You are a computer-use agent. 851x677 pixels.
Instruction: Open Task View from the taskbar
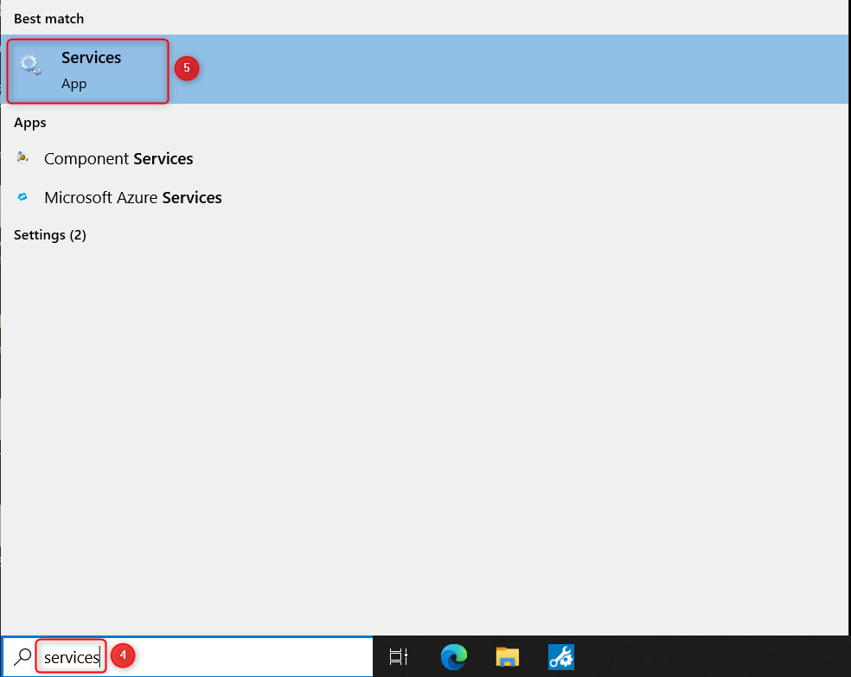[399, 657]
